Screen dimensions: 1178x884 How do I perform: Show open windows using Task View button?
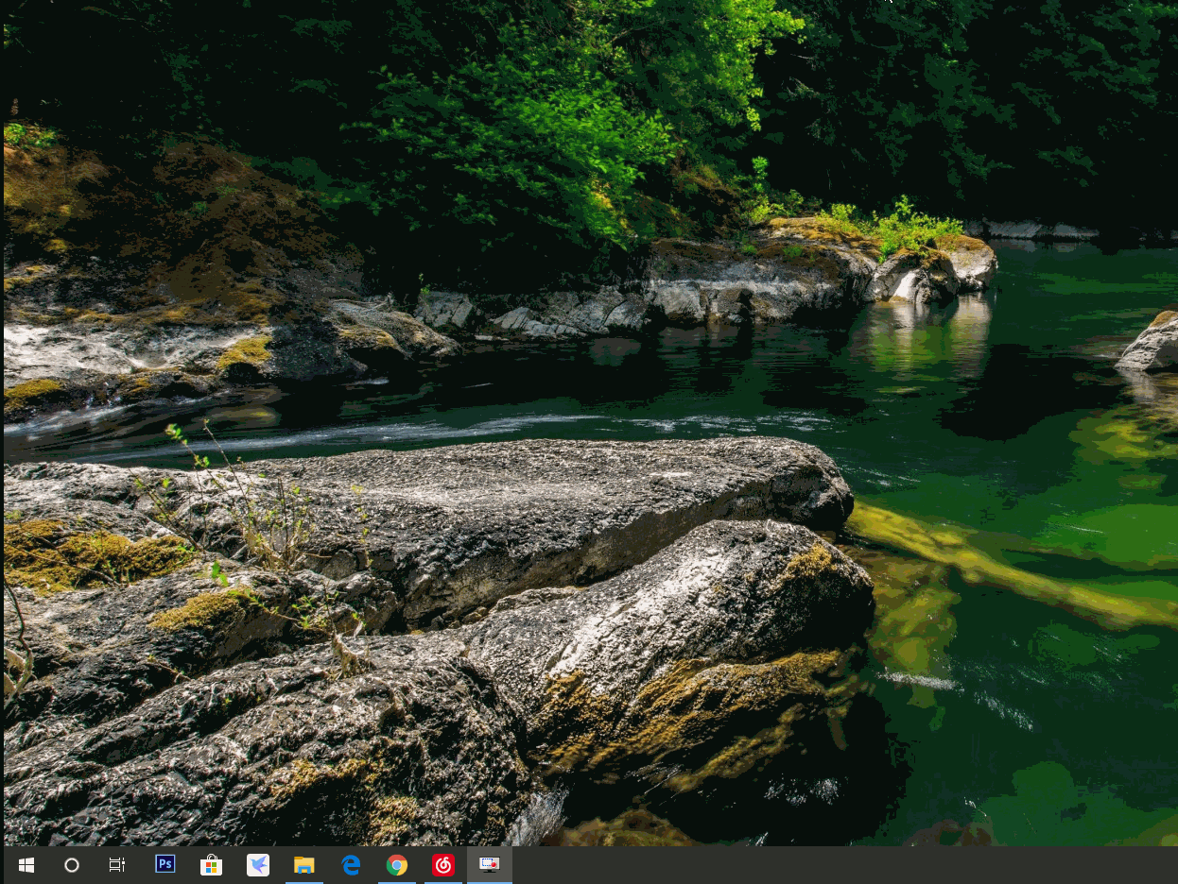[x=117, y=865]
